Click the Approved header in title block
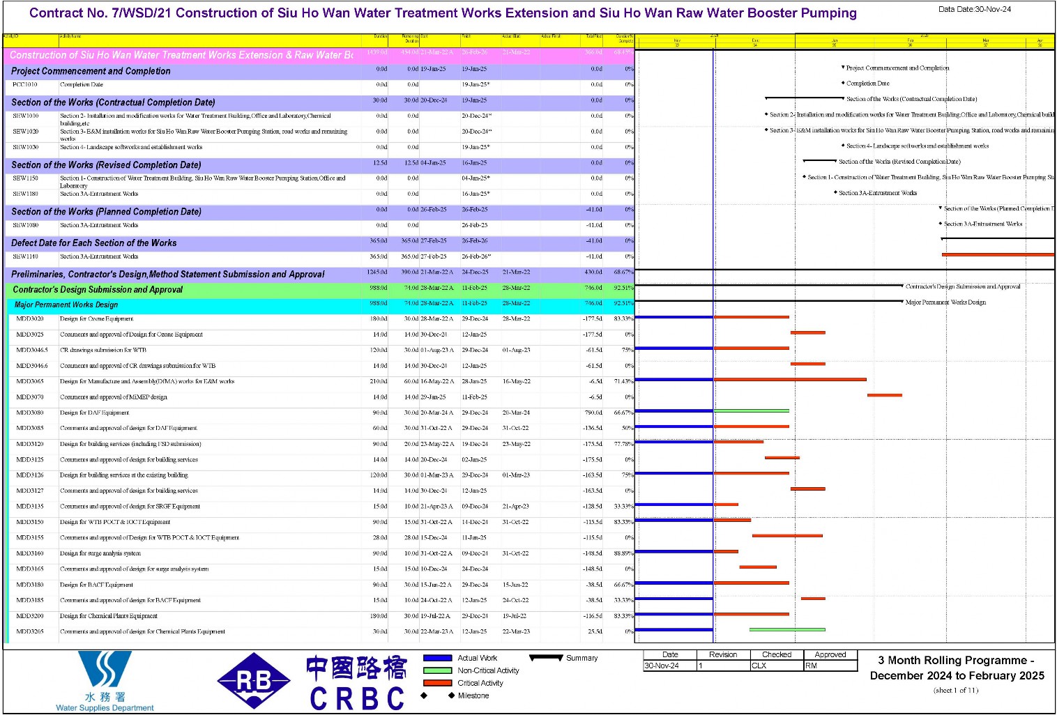1057x715 pixels. [830, 654]
